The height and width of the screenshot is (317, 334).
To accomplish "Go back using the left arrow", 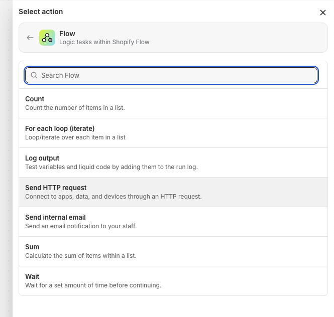I will click(x=30, y=38).
